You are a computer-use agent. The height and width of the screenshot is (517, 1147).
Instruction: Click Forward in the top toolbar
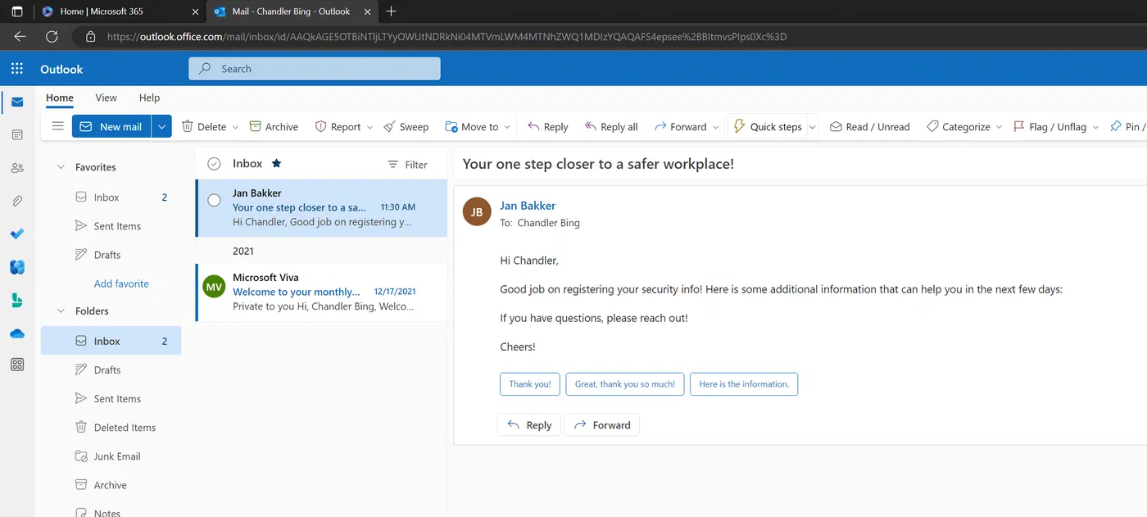coord(680,127)
